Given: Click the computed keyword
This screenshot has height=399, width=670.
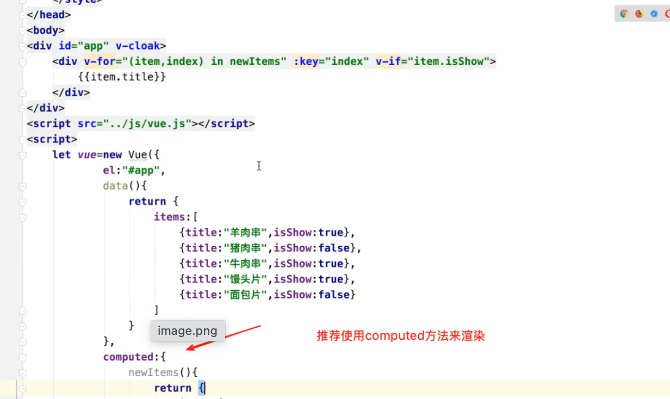Looking at the screenshot, I should 128,357.
